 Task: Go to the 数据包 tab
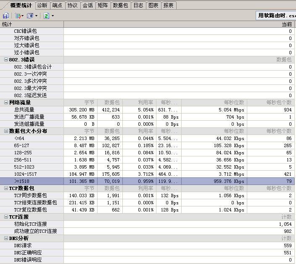[x=120, y=5]
